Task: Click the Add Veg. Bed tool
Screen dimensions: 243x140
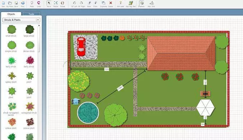Action: click(130, 4)
